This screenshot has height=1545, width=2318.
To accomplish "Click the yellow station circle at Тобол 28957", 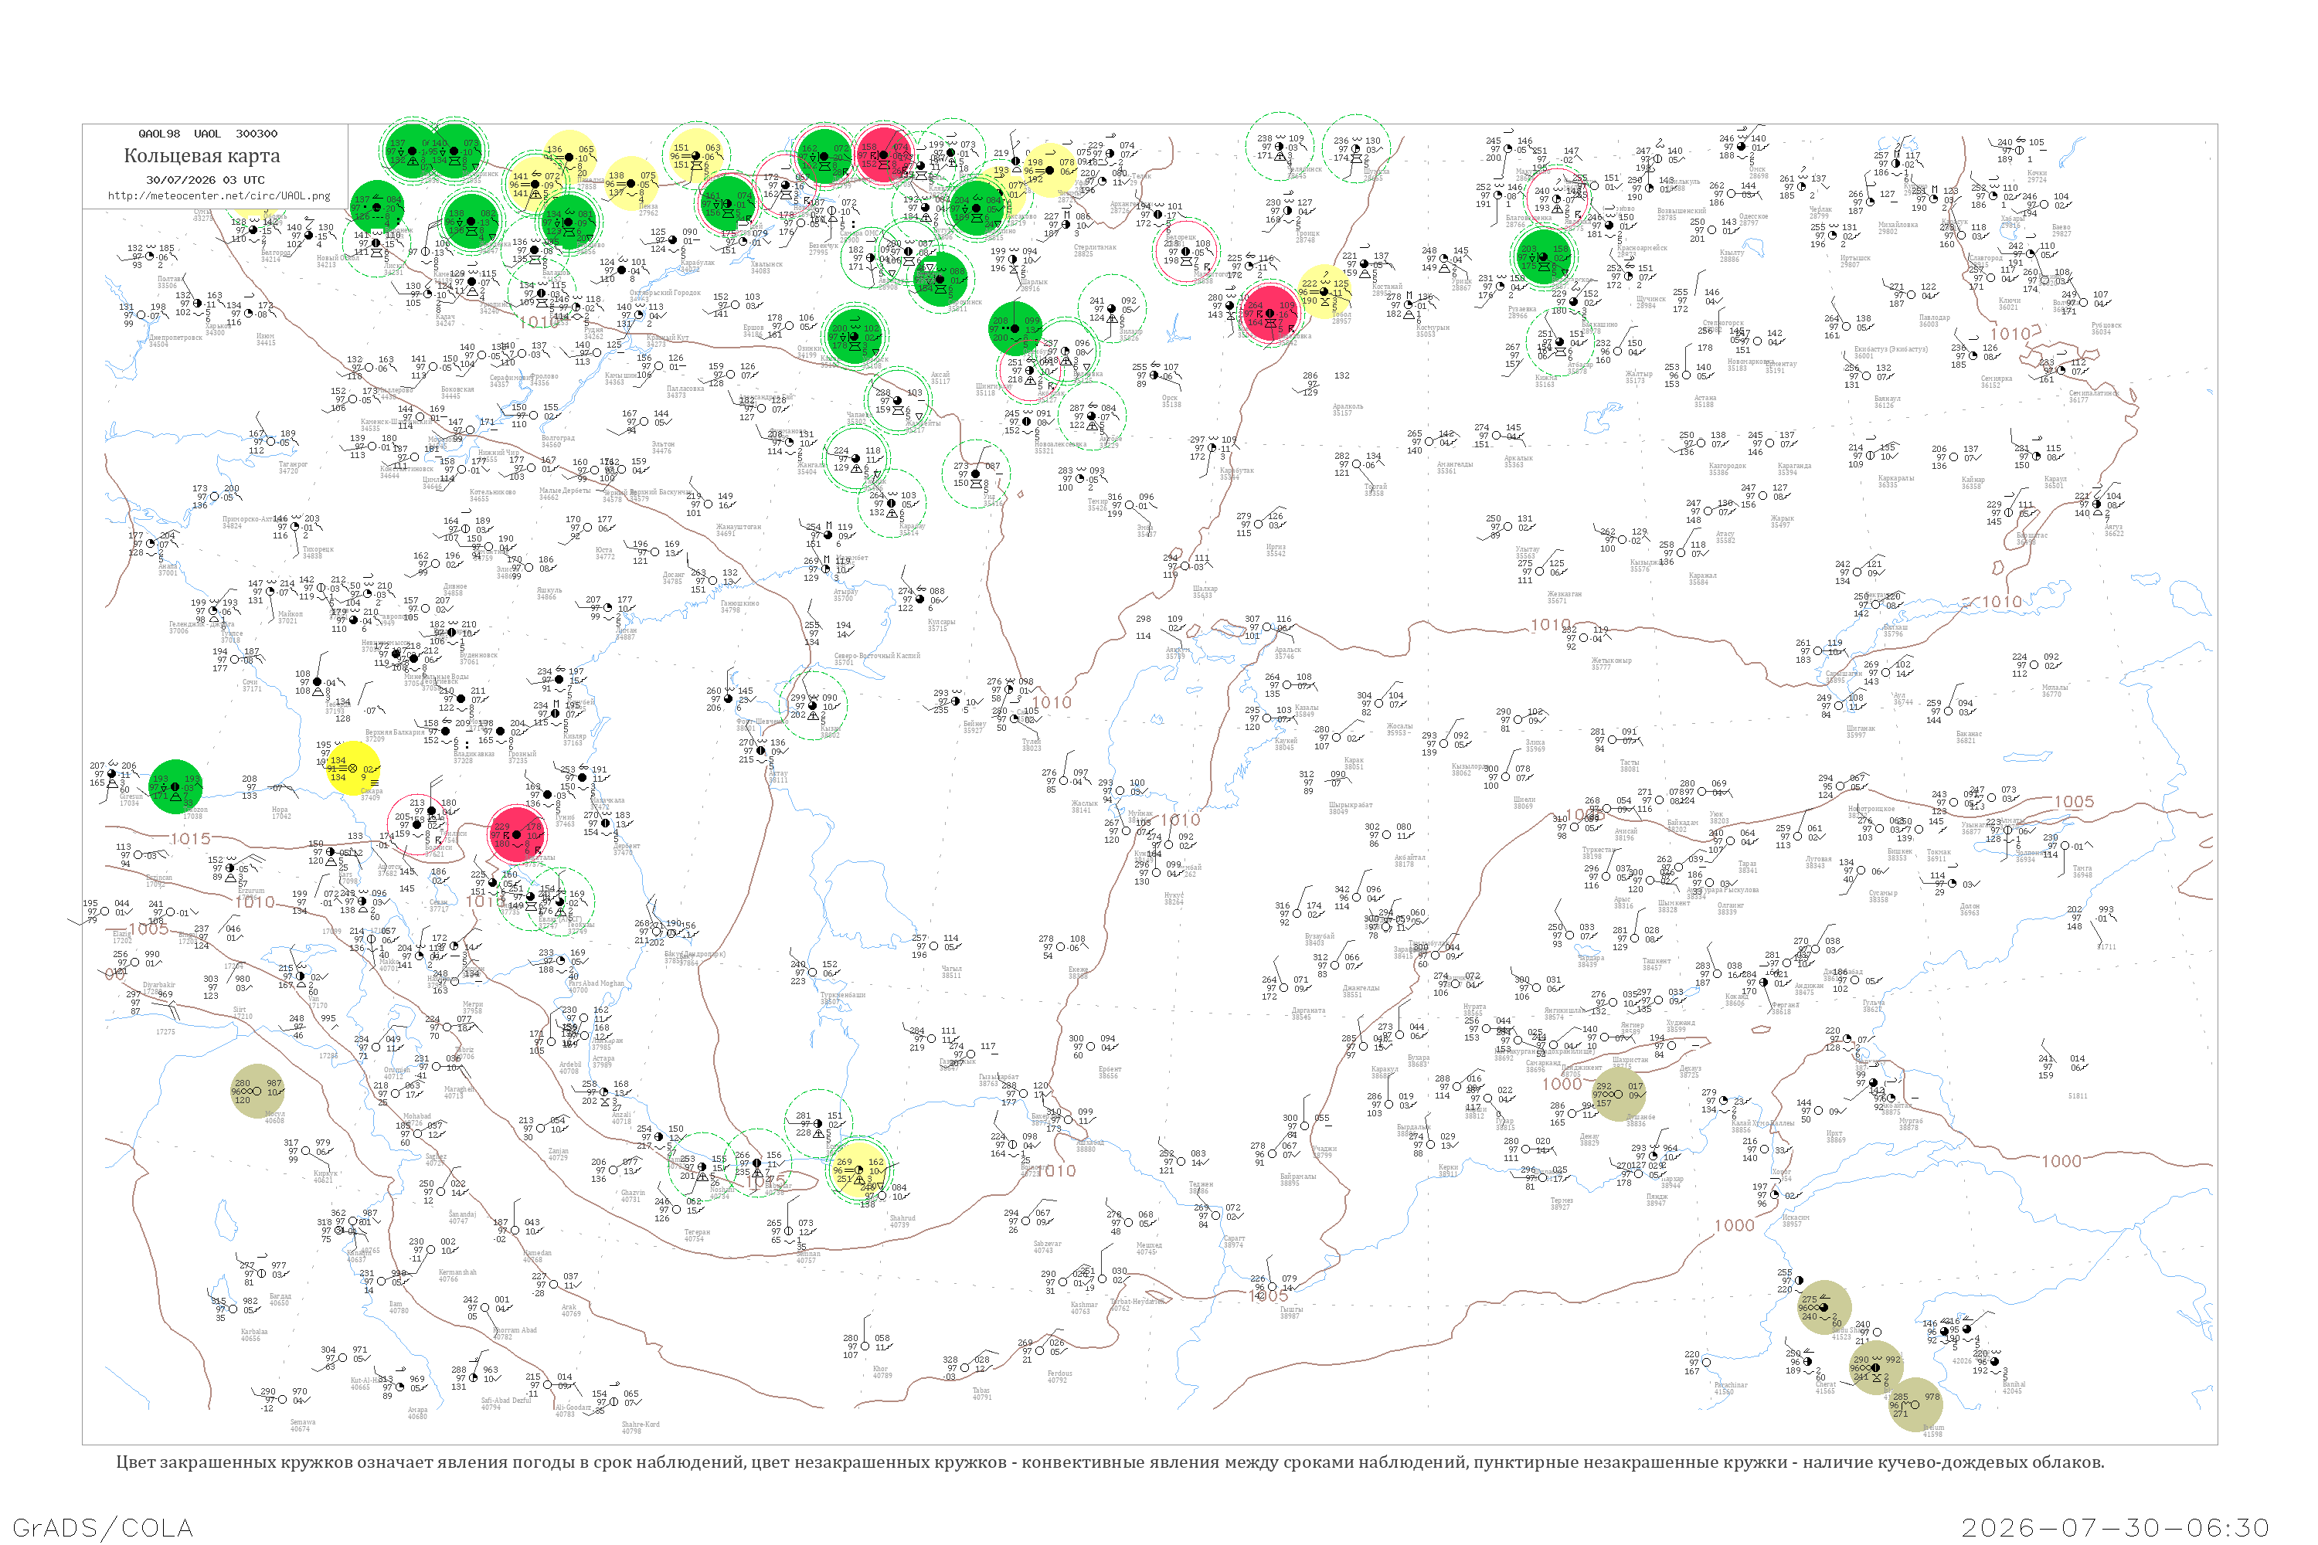I will 1326,292.
